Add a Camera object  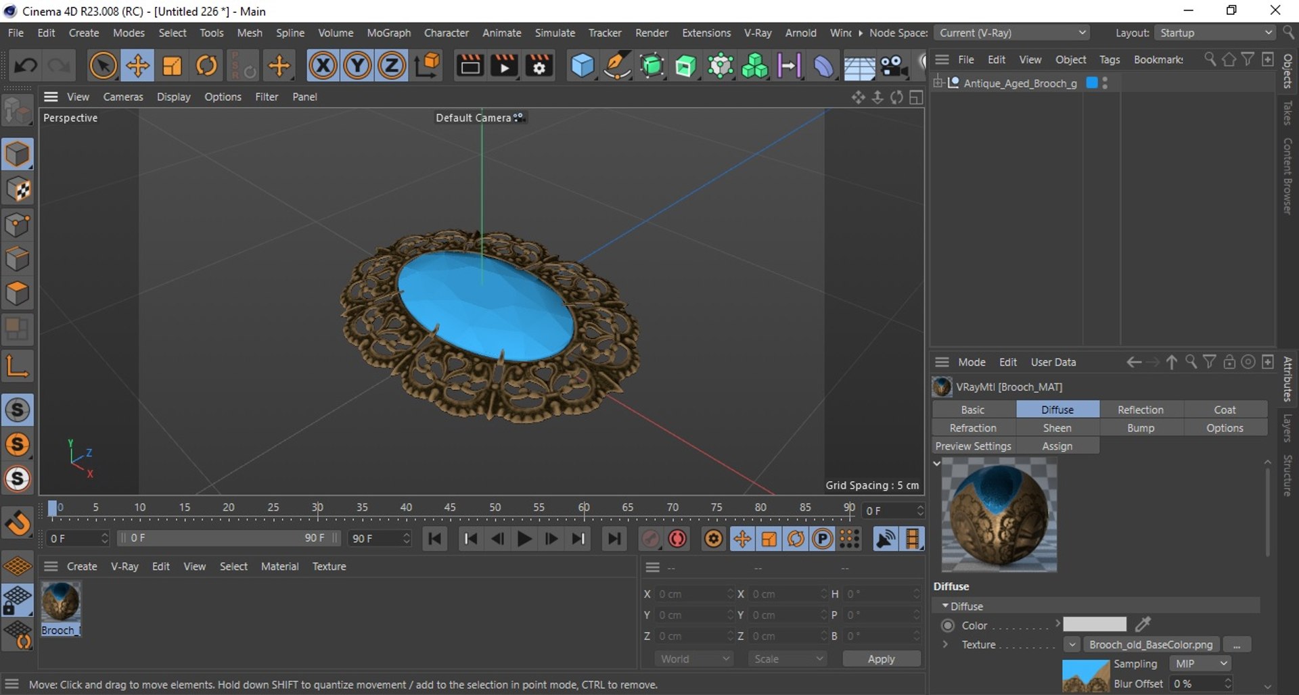pos(894,66)
